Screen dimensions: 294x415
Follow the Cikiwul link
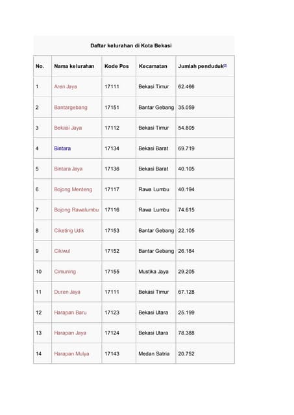click(62, 251)
